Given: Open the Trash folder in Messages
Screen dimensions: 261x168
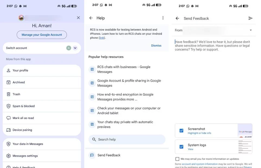Looking at the screenshot, I should tap(16, 94).
